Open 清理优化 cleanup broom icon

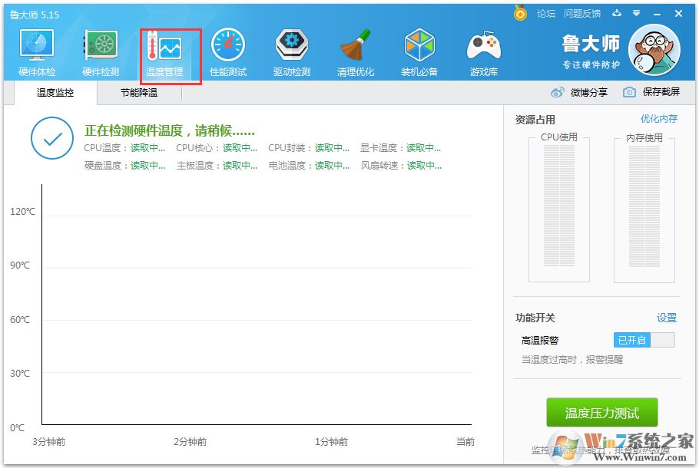tap(356, 52)
